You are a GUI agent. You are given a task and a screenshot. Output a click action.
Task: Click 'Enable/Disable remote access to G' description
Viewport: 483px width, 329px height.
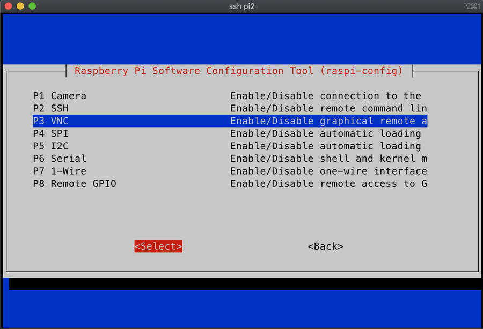(x=328, y=184)
